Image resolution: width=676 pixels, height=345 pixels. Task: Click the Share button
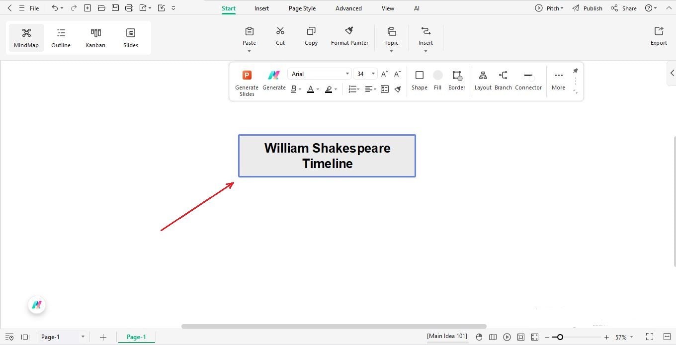(624, 8)
